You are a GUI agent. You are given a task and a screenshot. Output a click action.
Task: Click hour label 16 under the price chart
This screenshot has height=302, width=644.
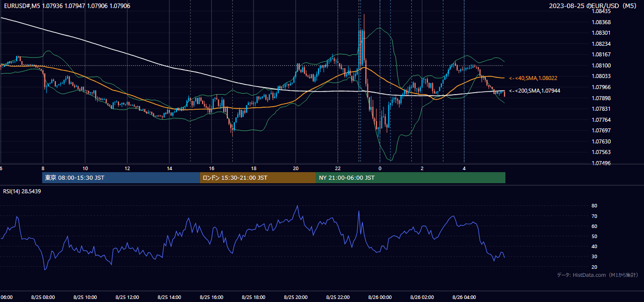[x=212, y=168]
